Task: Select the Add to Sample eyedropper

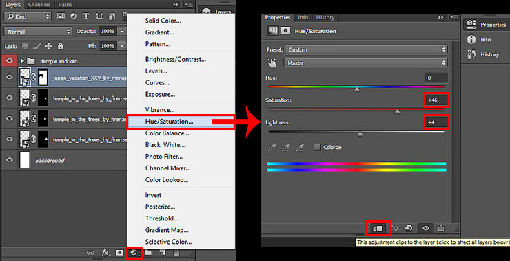Action: click(x=286, y=148)
